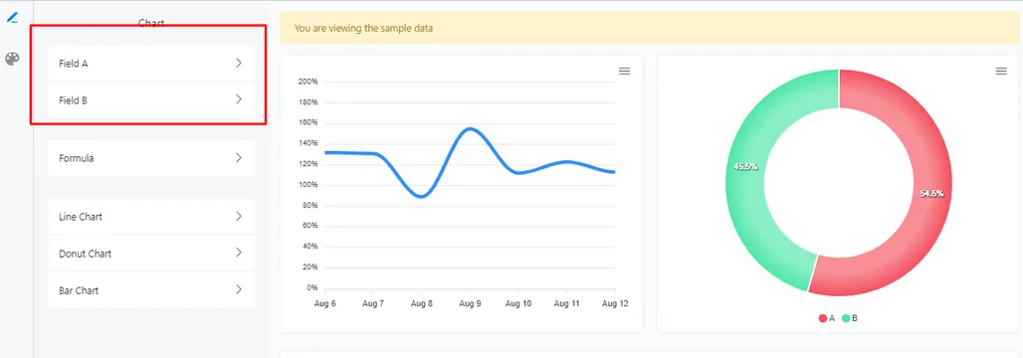The width and height of the screenshot is (1023, 358).
Task: Click the blue line peak at Aug 9
Action: pyautogui.click(x=470, y=129)
